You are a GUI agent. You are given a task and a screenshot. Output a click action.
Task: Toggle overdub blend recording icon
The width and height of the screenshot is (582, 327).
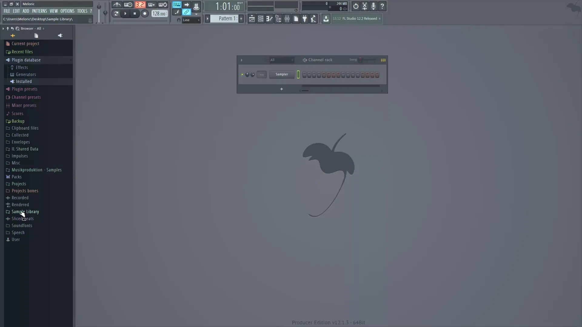click(x=151, y=5)
